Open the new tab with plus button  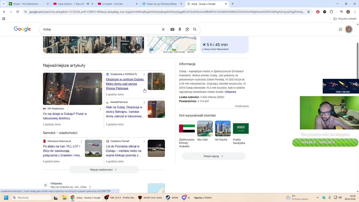[x=233, y=4]
